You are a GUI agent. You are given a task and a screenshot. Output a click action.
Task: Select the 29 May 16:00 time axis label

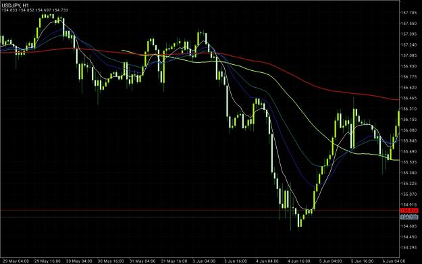[x=47, y=261]
